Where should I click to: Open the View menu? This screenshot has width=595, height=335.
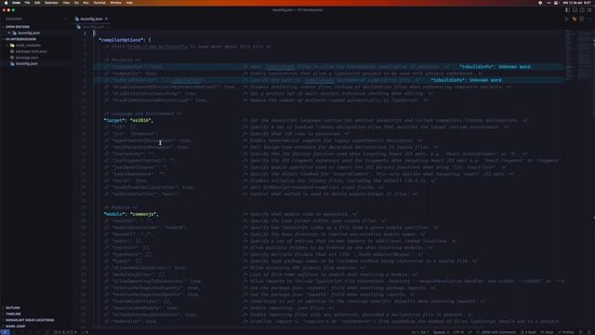[66, 3]
